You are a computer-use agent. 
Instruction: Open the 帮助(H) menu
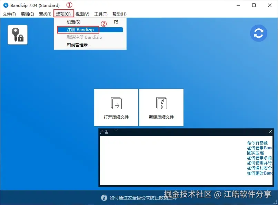click(x=119, y=14)
